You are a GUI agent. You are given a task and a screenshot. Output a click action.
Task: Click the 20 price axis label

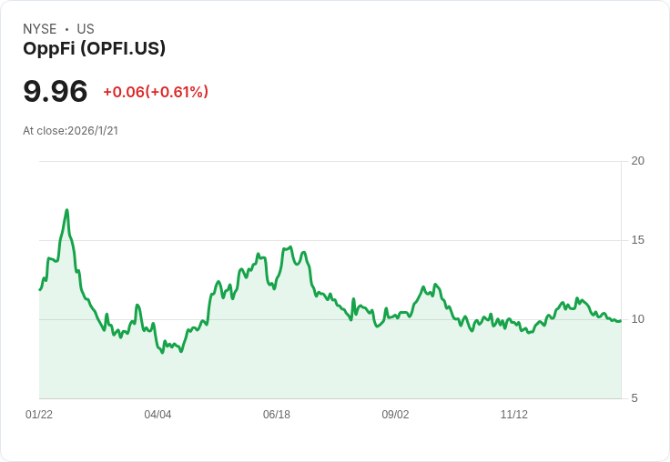tap(638, 161)
